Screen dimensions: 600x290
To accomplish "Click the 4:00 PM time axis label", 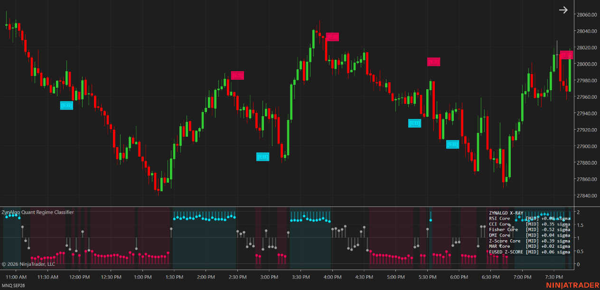I will tap(332, 277).
